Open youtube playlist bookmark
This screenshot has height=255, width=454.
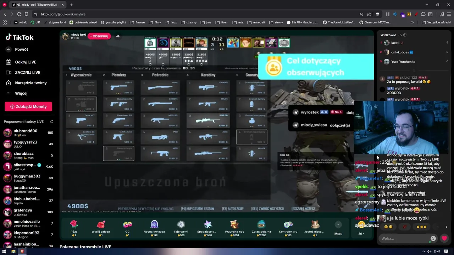point(113,22)
